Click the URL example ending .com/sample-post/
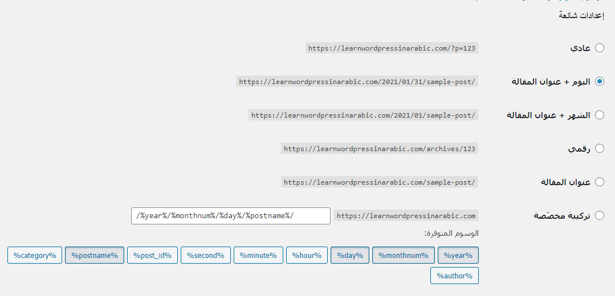The height and width of the screenshot is (296, 615). click(x=379, y=182)
